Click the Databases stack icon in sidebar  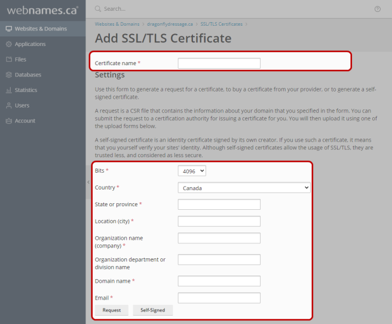click(8, 75)
